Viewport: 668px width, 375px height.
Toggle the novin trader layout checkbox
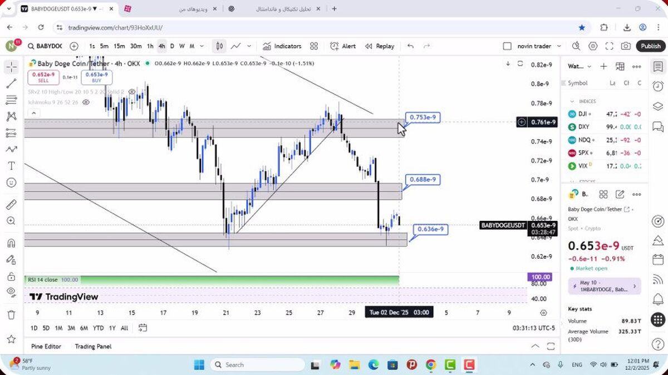507,46
